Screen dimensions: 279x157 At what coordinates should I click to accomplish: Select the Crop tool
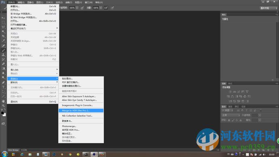[3, 36]
